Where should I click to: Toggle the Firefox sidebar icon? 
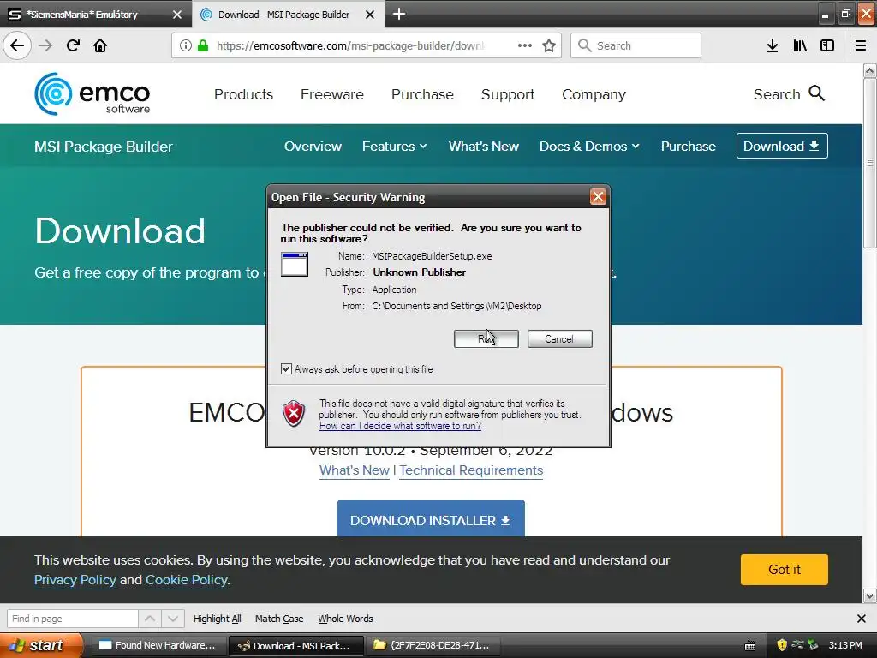click(827, 45)
